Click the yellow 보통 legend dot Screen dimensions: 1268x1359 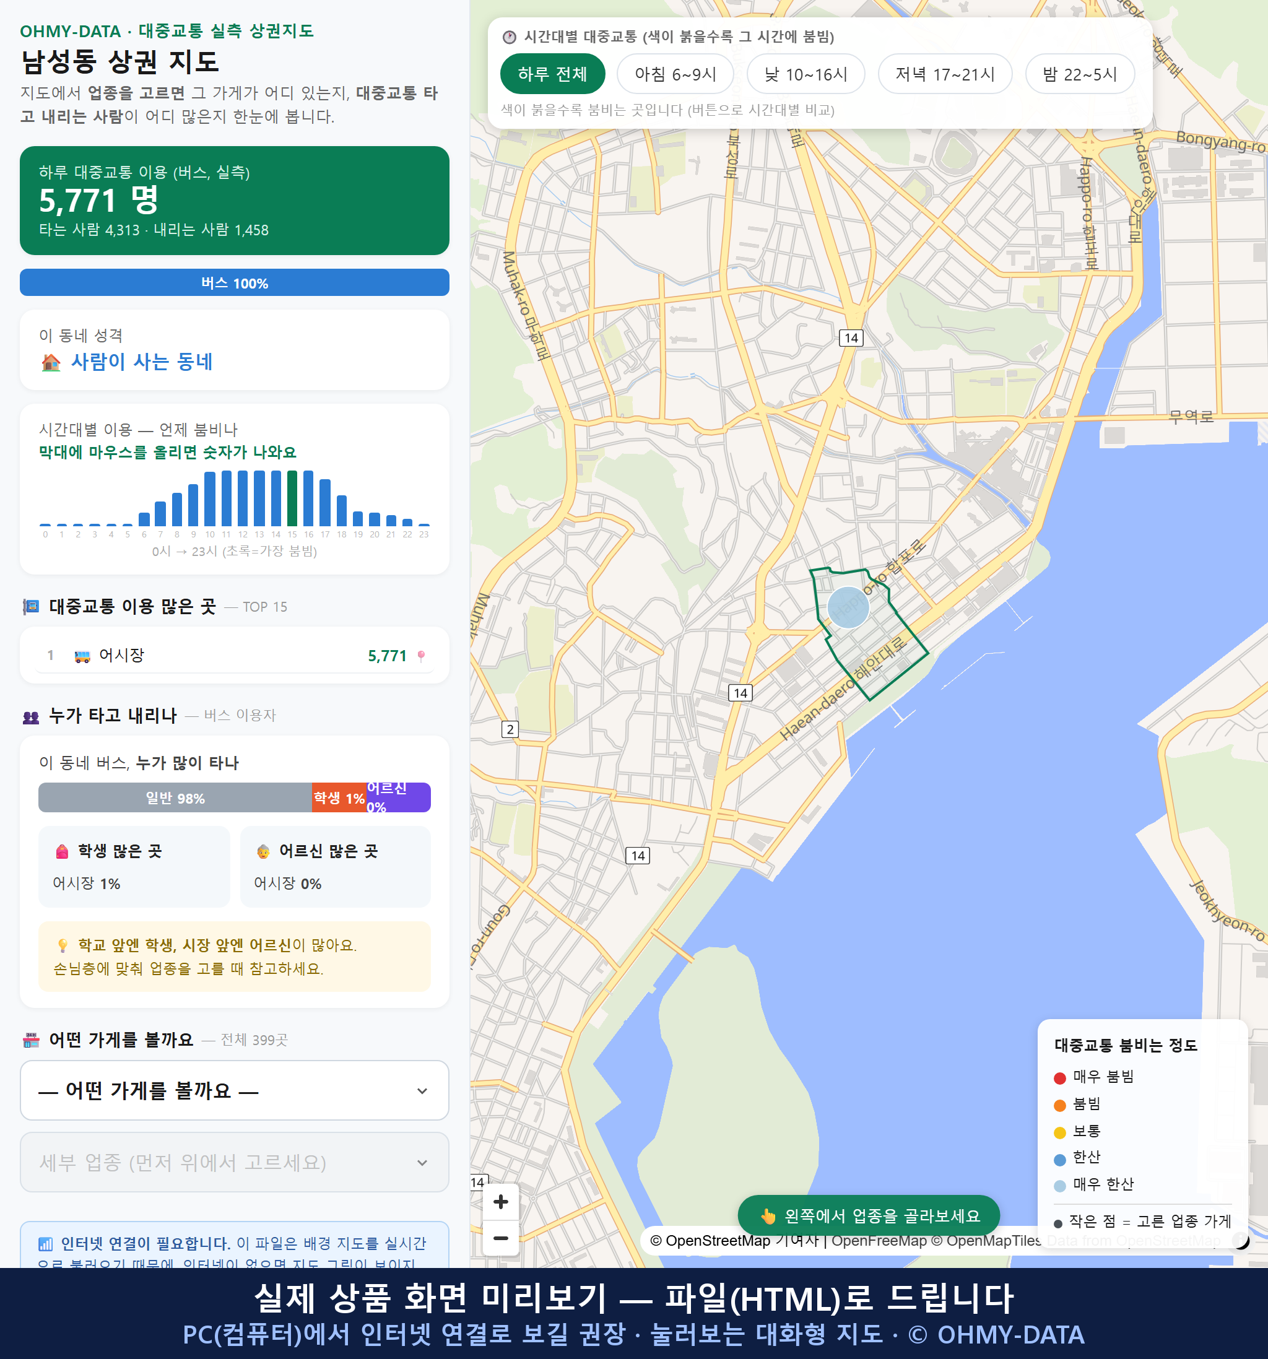1059,1133
